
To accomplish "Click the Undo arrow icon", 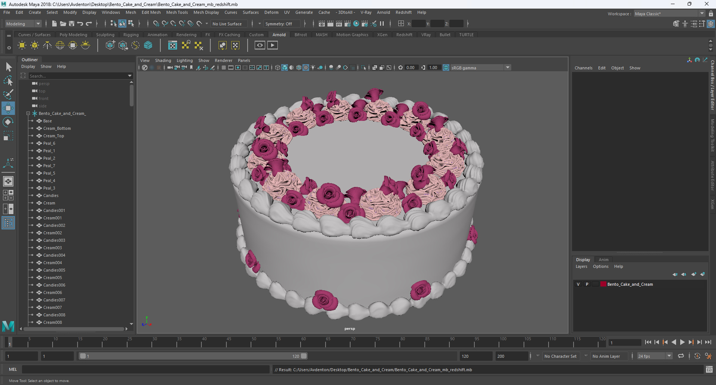I will 80,24.
